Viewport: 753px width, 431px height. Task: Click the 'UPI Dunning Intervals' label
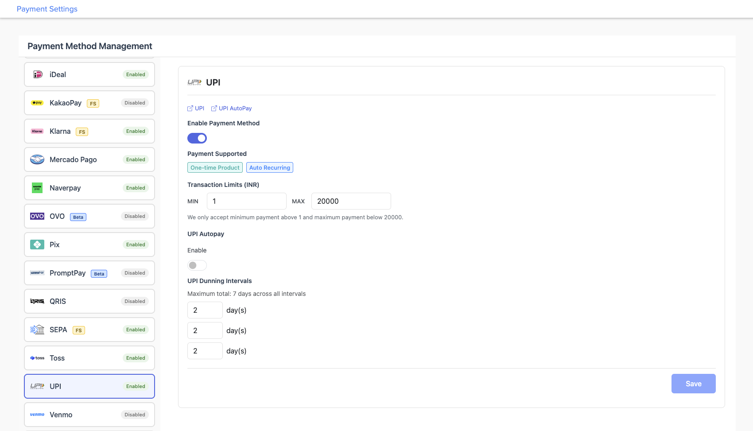coord(220,281)
